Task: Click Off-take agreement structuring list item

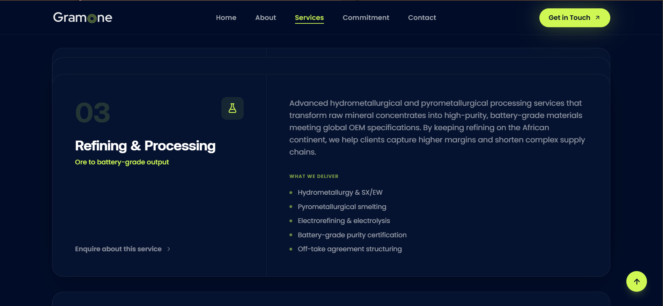Action: [350, 249]
